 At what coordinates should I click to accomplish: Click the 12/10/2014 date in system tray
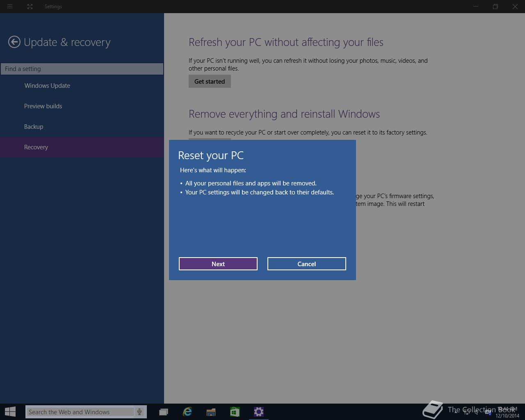(507, 415)
